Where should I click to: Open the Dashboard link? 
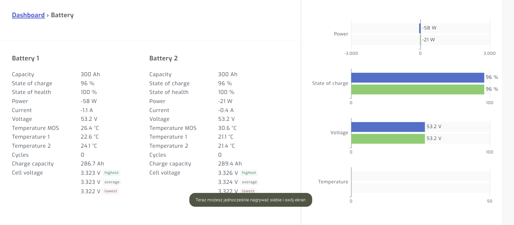(28, 15)
